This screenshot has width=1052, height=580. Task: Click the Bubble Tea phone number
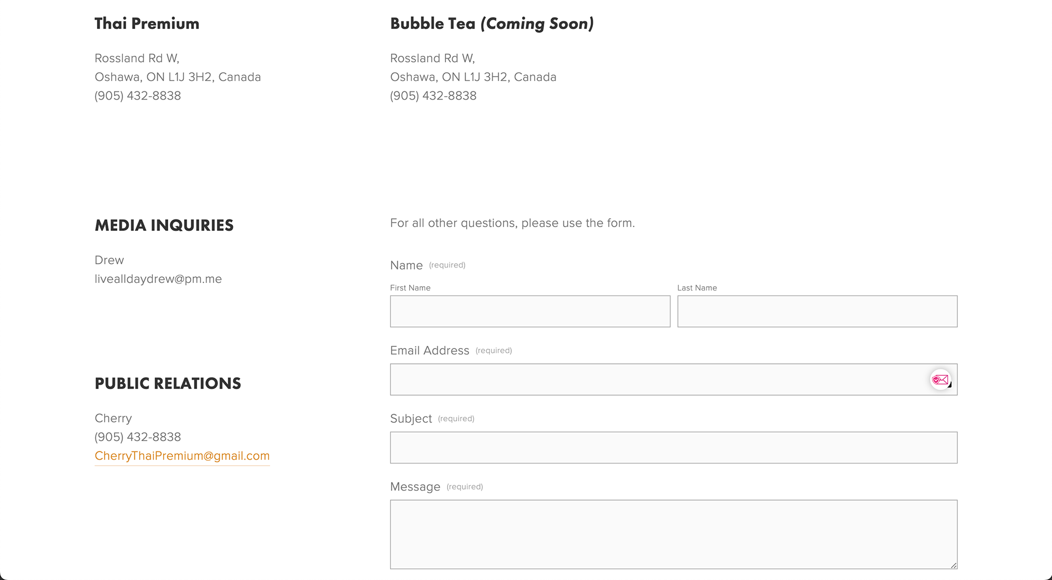(433, 96)
